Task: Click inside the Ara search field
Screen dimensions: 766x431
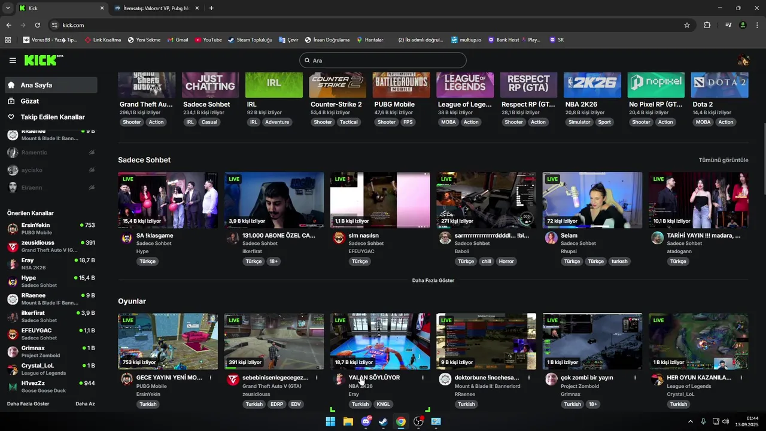Action: tap(383, 60)
